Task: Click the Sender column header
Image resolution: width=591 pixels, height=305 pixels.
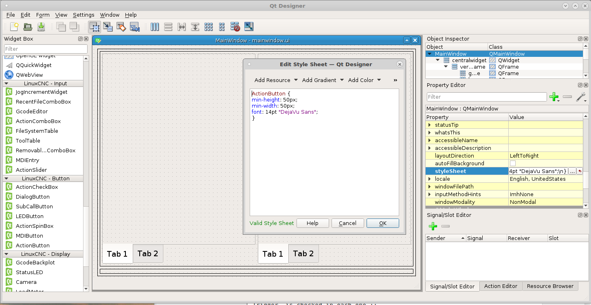Action: (x=446, y=238)
